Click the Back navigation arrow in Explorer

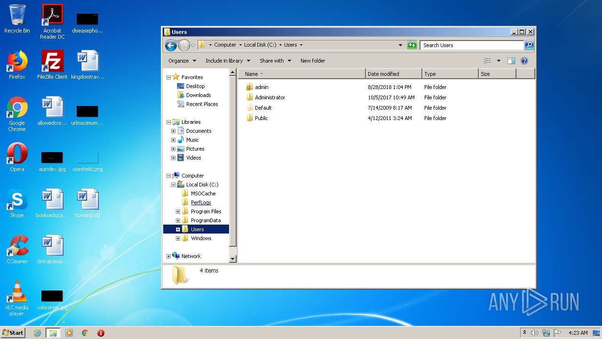coord(171,45)
